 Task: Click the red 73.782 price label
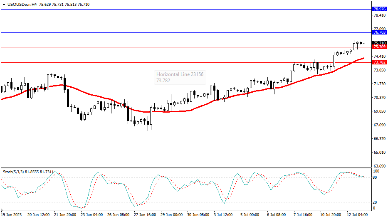click(379, 62)
